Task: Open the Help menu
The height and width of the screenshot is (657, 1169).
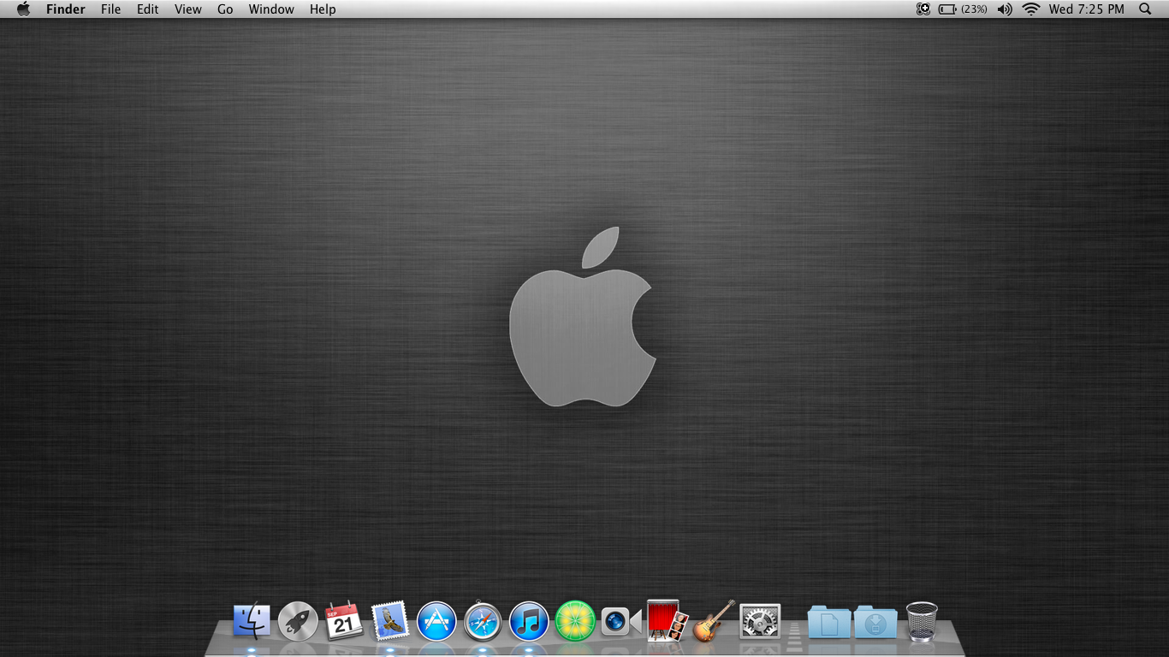Action: 323,9
